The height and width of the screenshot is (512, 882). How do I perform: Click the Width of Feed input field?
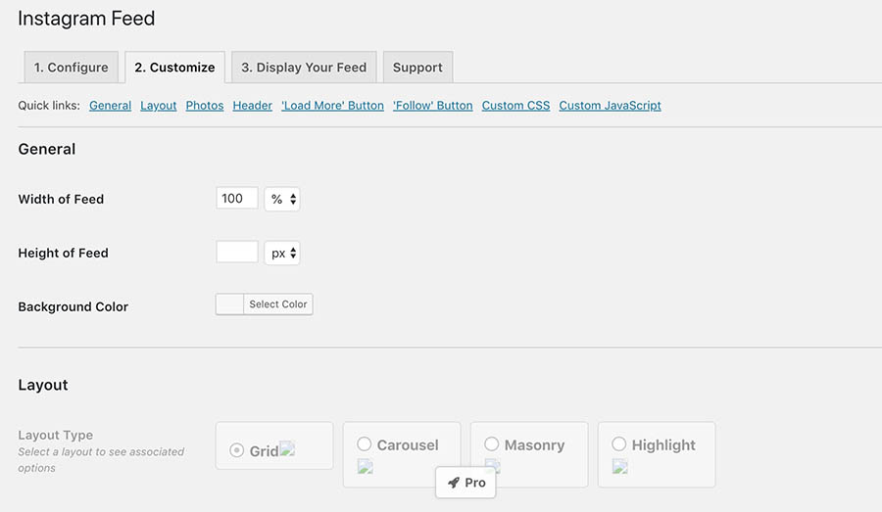(x=237, y=199)
